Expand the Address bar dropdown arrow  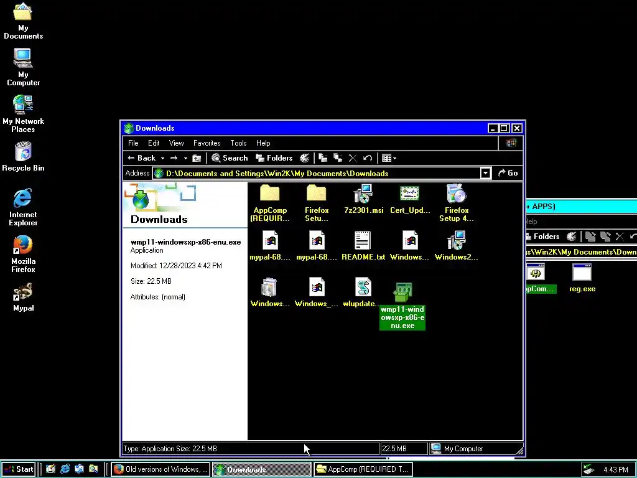pos(485,173)
